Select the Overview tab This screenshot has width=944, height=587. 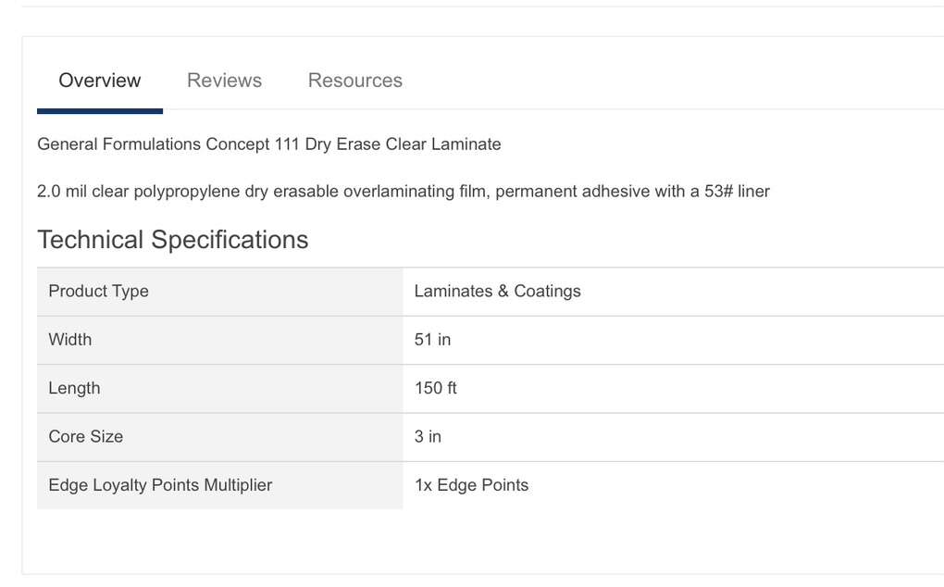100,81
